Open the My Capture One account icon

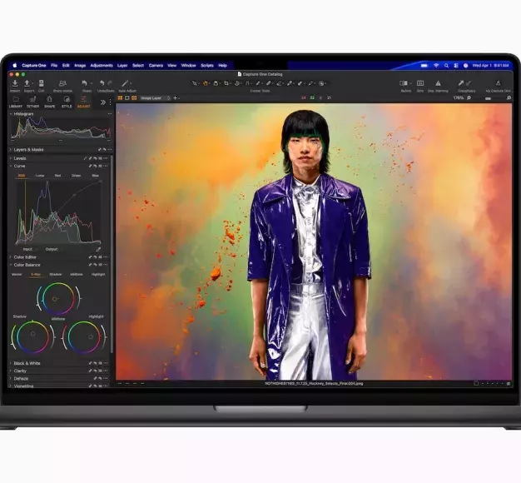pyautogui.click(x=498, y=83)
